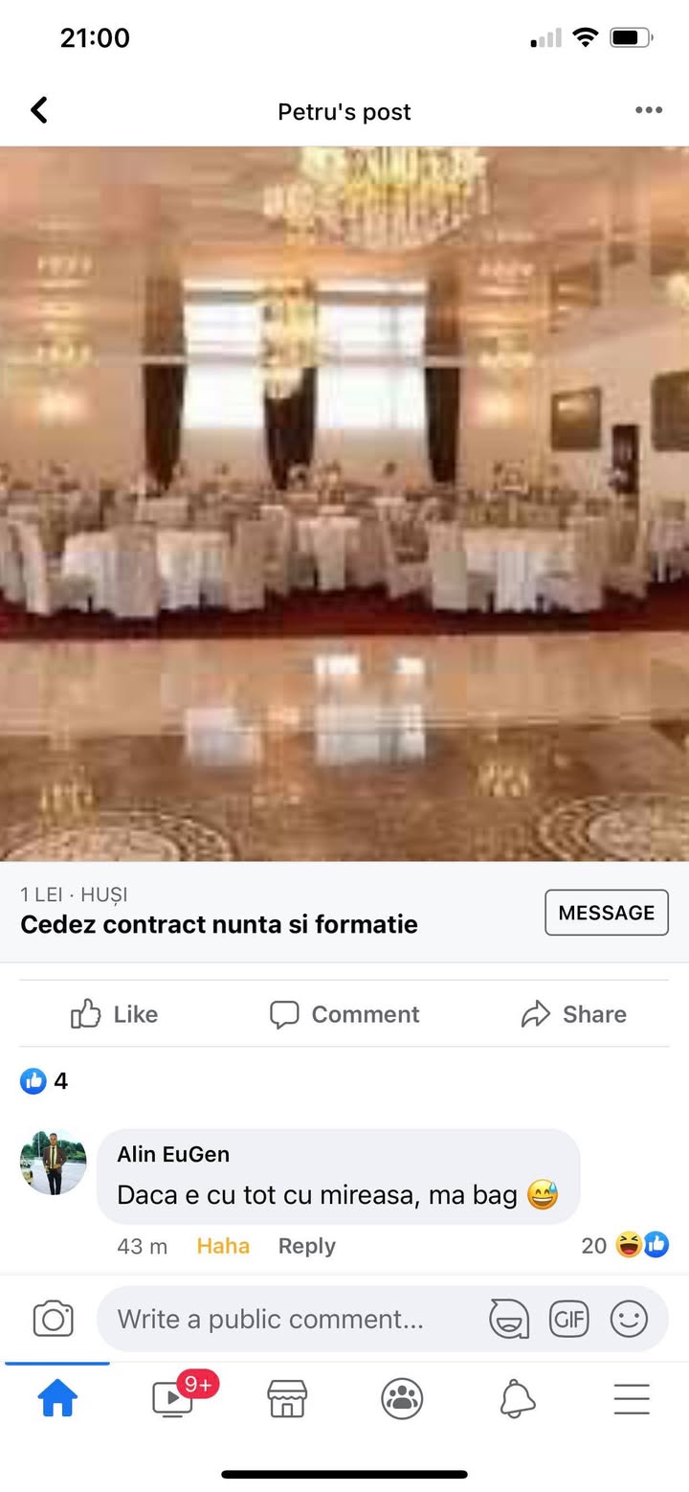Open the Groups icon in bottom bar
This screenshot has width=689, height=1492.
click(x=402, y=1399)
